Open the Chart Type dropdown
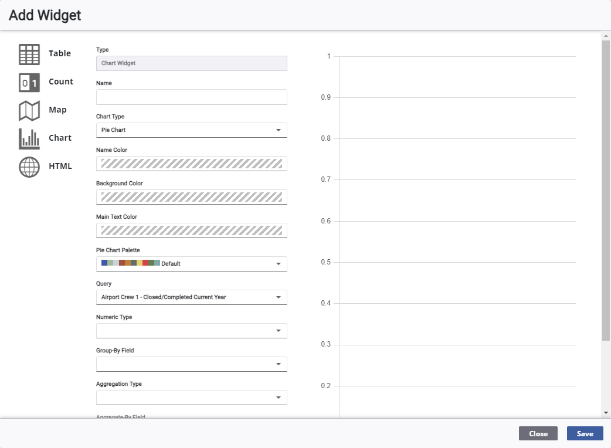The height and width of the screenshot is (448, 611). coord(191,130)
